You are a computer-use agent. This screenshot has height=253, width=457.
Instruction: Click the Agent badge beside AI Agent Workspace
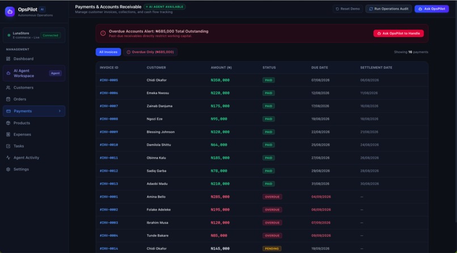56,73
